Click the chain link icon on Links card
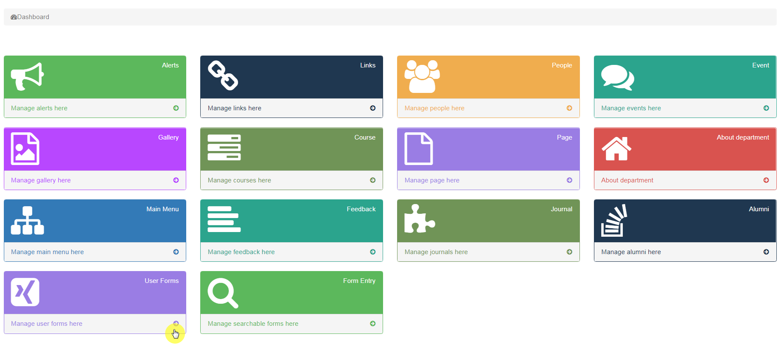The image size is (781, 347). click(x=223, y=76)
